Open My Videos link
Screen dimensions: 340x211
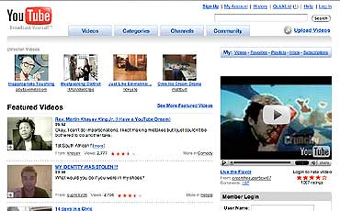coord(240,53)
